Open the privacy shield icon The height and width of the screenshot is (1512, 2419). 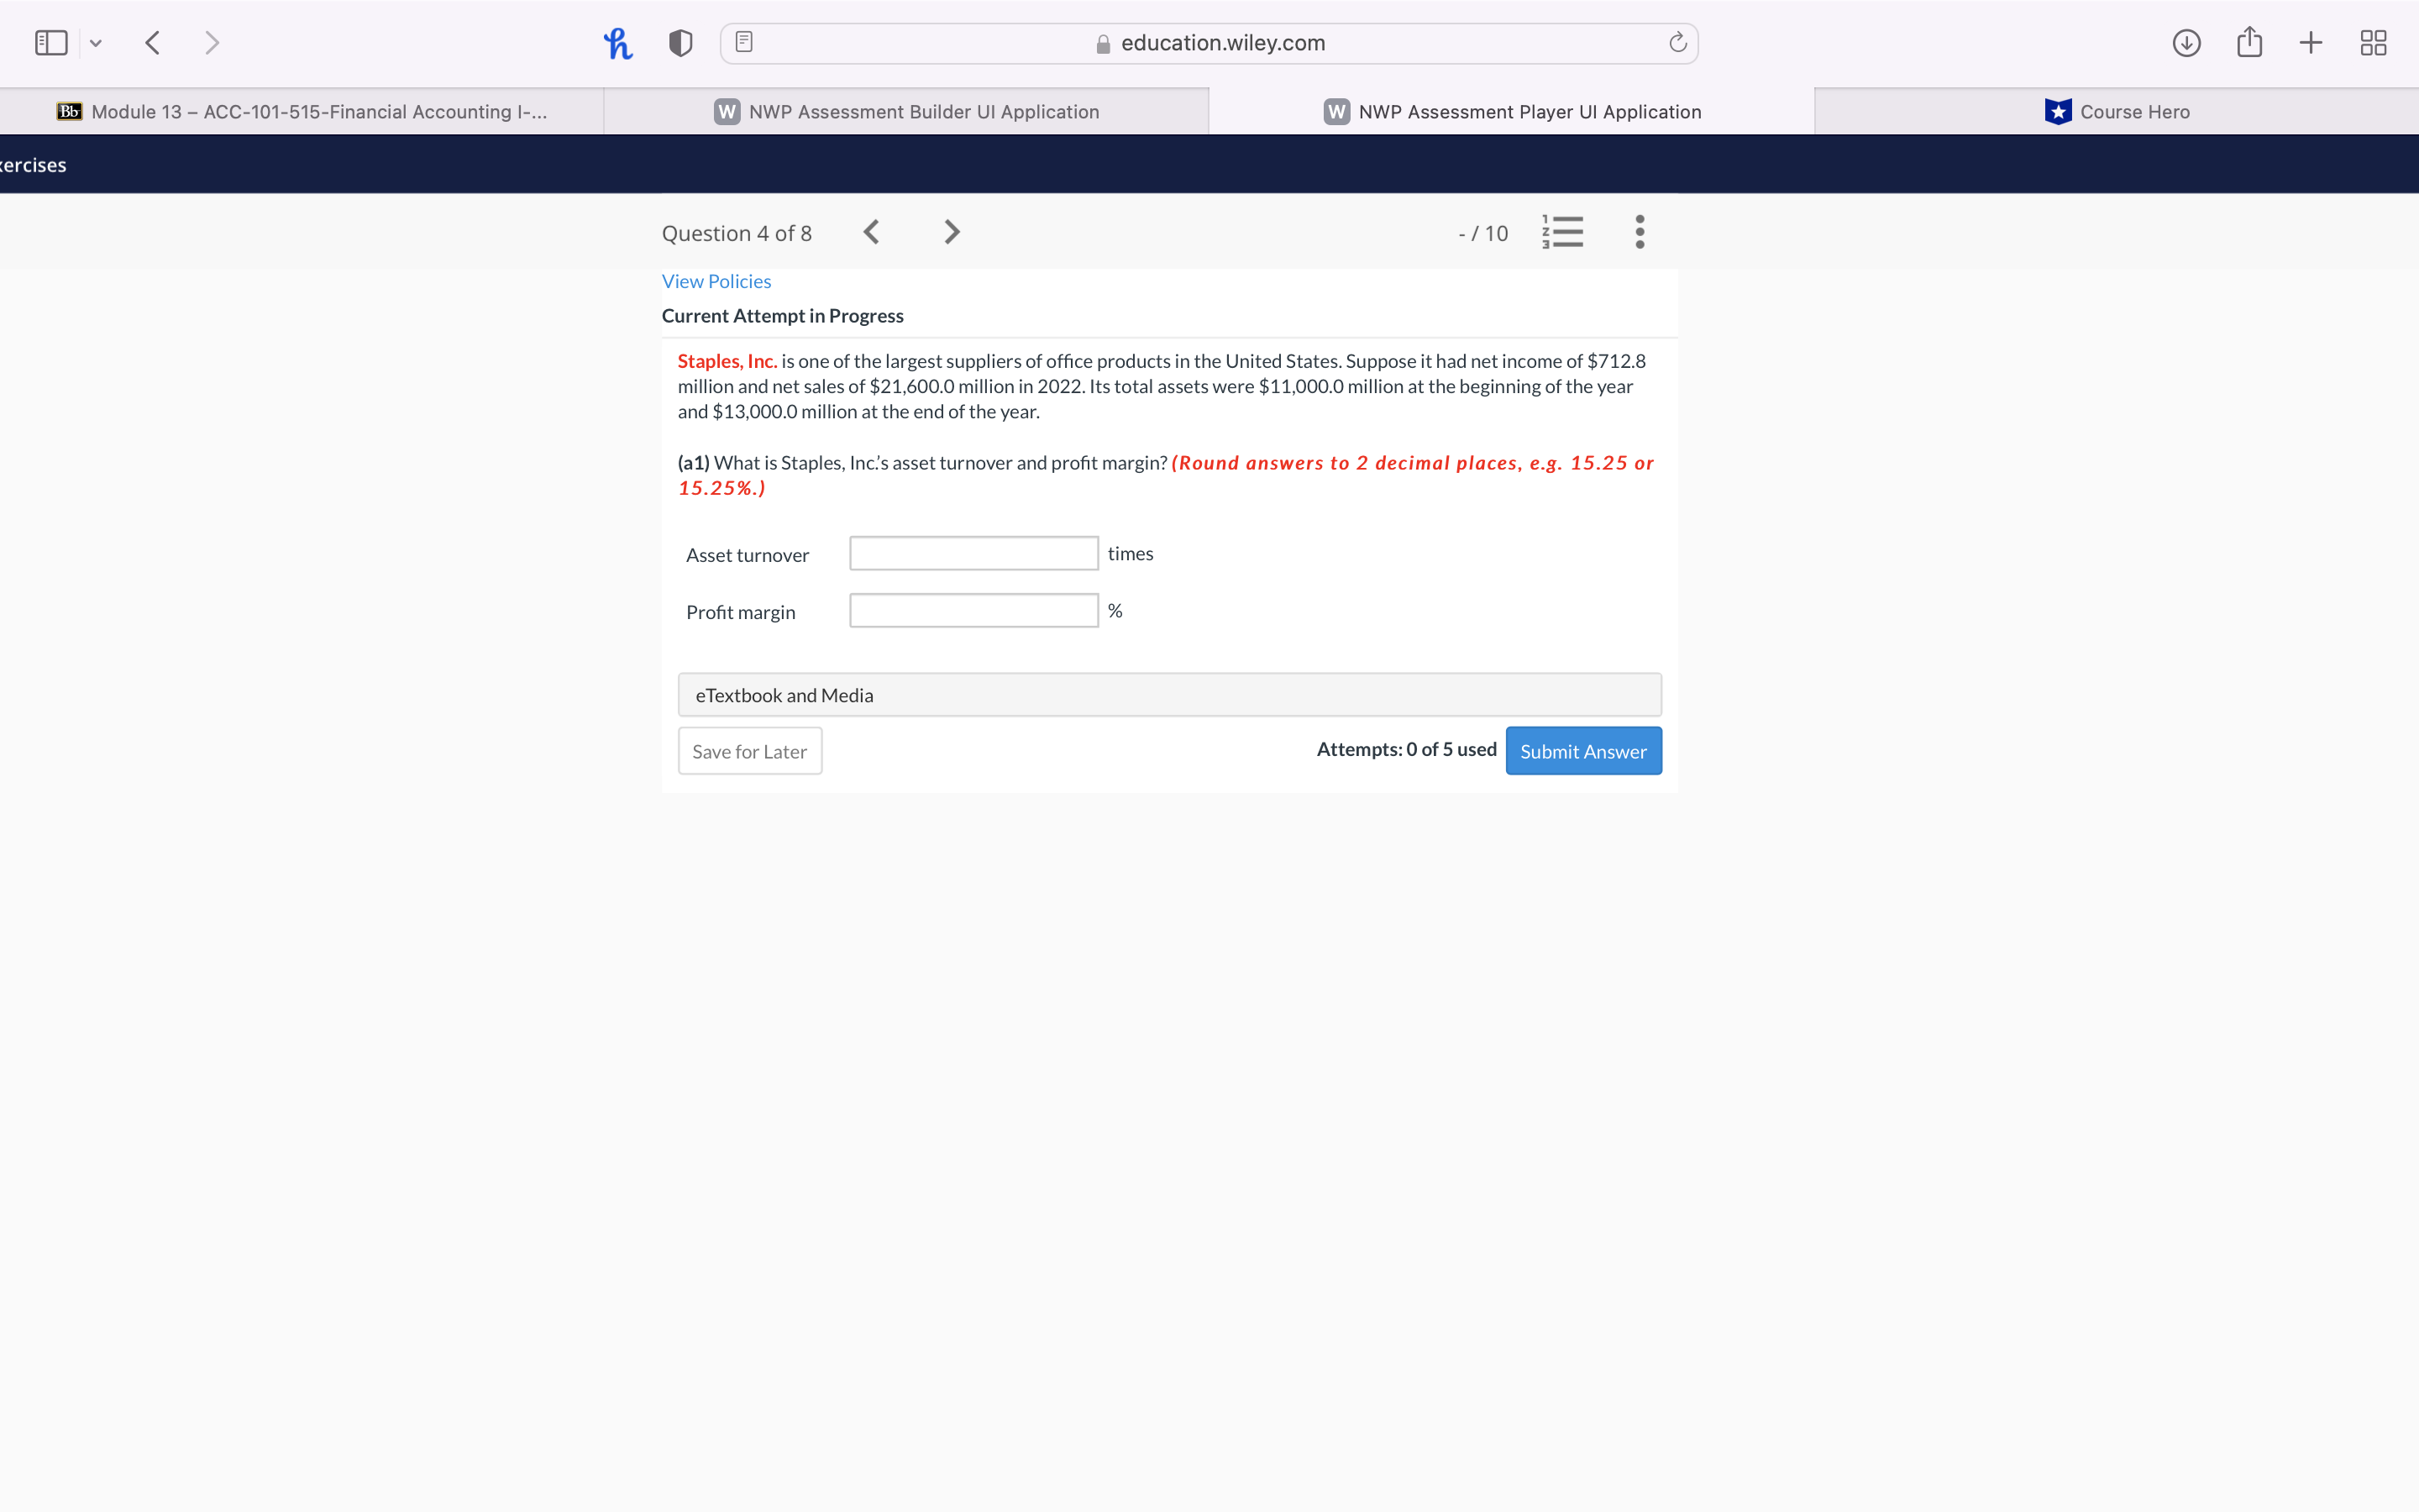coord(680,43)
